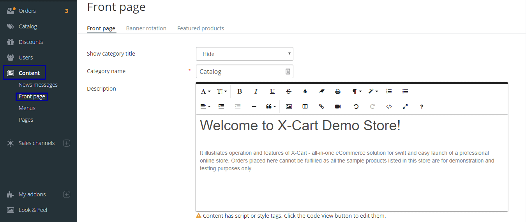Insert an ordered numbered list

[x=389, y=91]
